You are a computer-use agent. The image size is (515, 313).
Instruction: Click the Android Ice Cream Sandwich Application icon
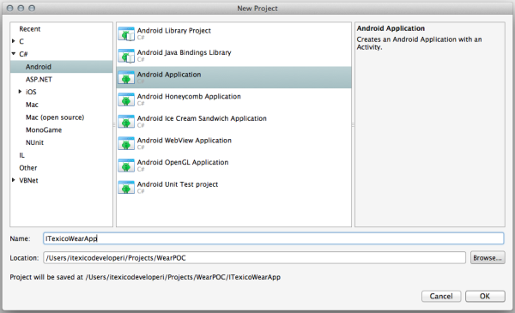click(x=126, y=122)
